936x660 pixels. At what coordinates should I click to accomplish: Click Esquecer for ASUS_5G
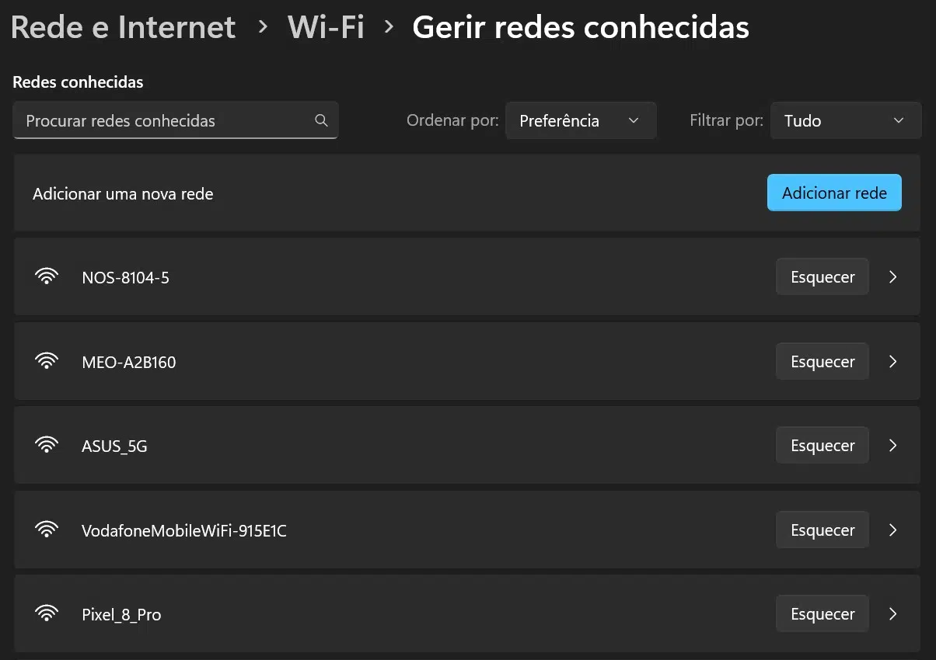pos(822,446)
